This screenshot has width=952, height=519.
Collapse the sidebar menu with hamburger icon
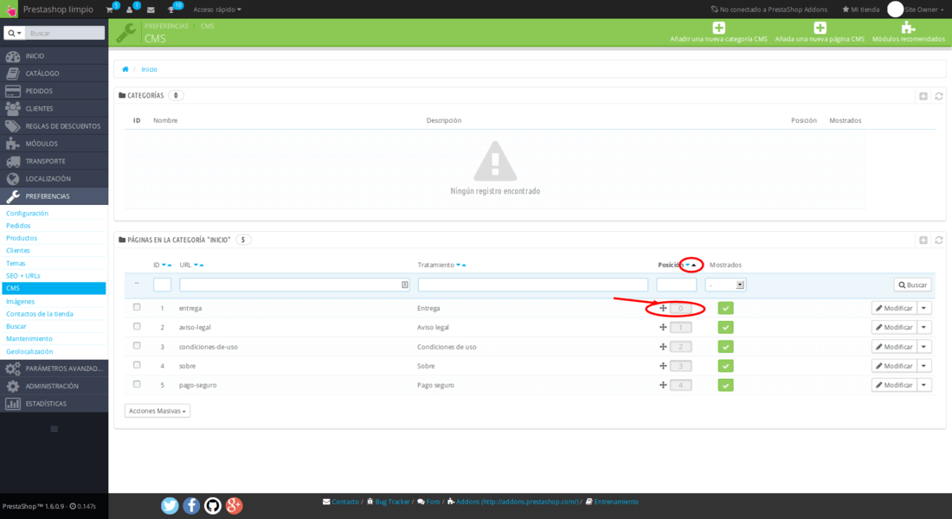click(x=54, y=429)
